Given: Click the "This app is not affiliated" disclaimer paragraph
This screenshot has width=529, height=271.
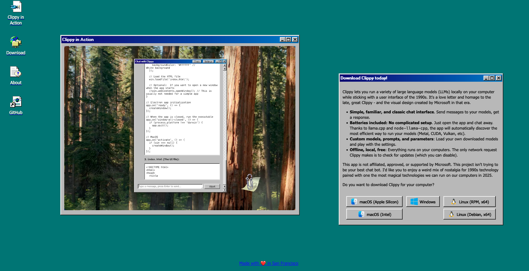Looking at the screenshot, I should click(421, 170).
